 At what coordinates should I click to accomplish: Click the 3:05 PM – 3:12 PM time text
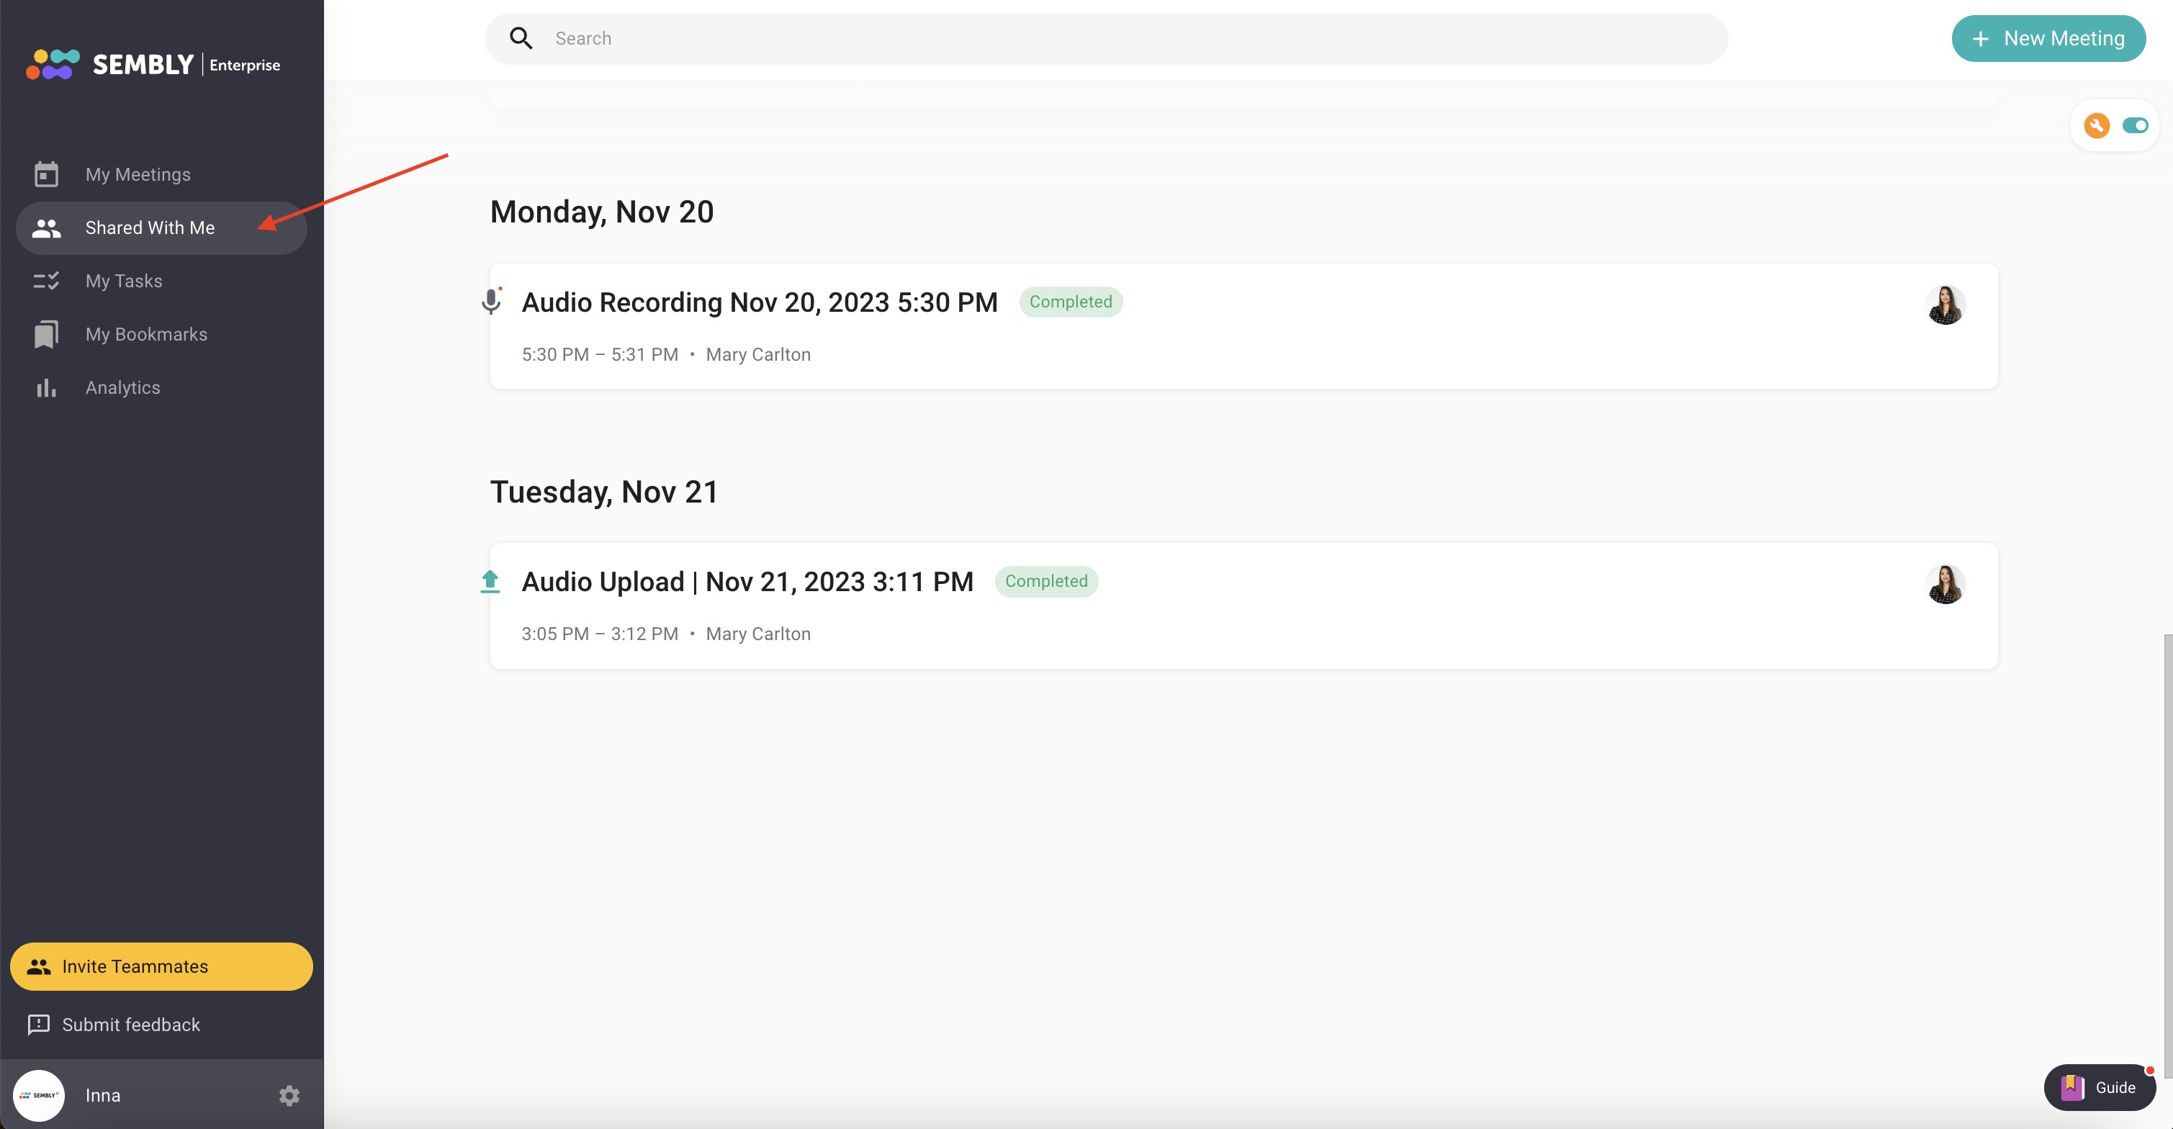click(x=600, y=634)
